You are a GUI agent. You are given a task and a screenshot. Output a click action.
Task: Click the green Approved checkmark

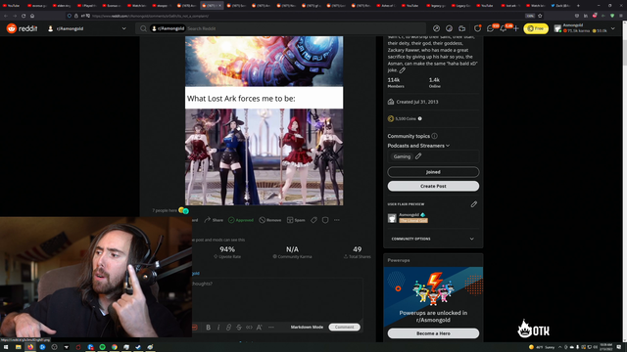pos(241,220)
